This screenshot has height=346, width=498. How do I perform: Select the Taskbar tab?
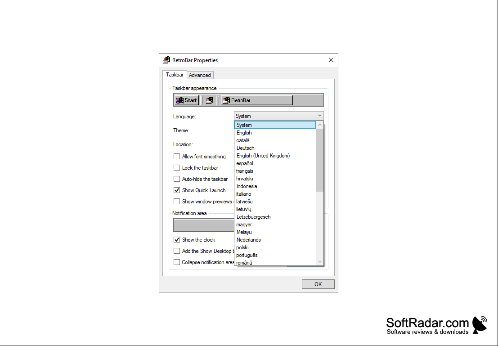pyautogui.click(x=175, y=75)
